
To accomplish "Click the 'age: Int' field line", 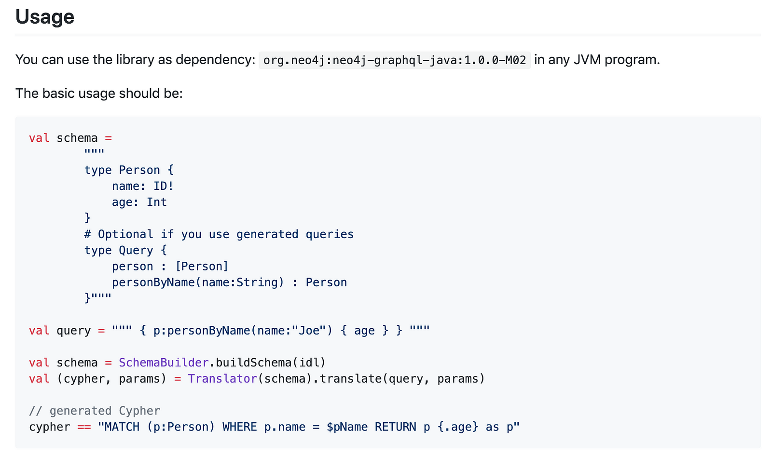I will (139, 202).
